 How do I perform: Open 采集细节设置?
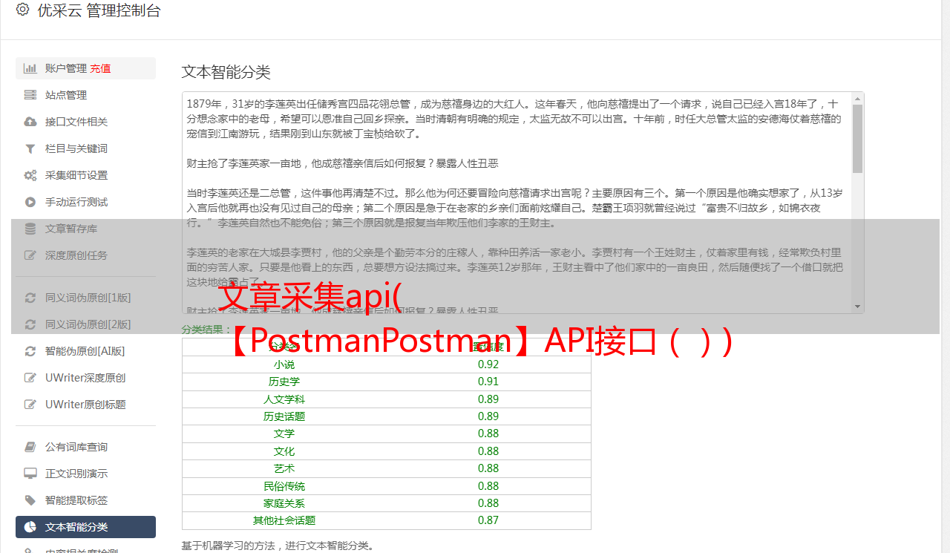(85, 175)
